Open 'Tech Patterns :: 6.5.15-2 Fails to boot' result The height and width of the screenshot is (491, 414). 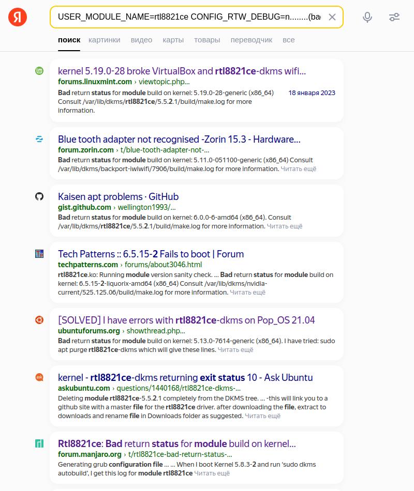[x=151, y=254]
